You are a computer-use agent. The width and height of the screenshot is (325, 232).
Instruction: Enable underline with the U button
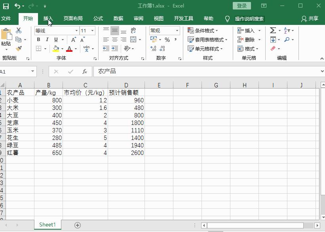tap(55, 39)
